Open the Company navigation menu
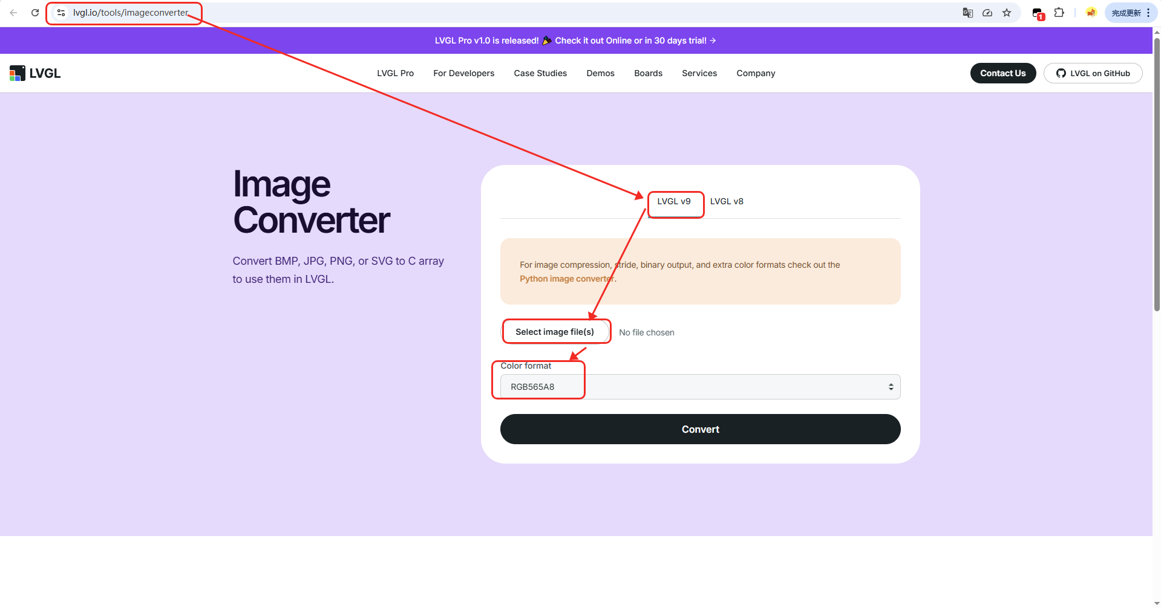This screenshot has height=608, width=1161. (755, 73)
